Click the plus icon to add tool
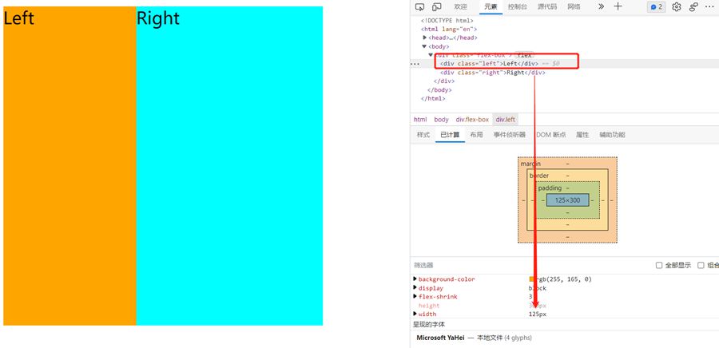 tap(618, 6)
